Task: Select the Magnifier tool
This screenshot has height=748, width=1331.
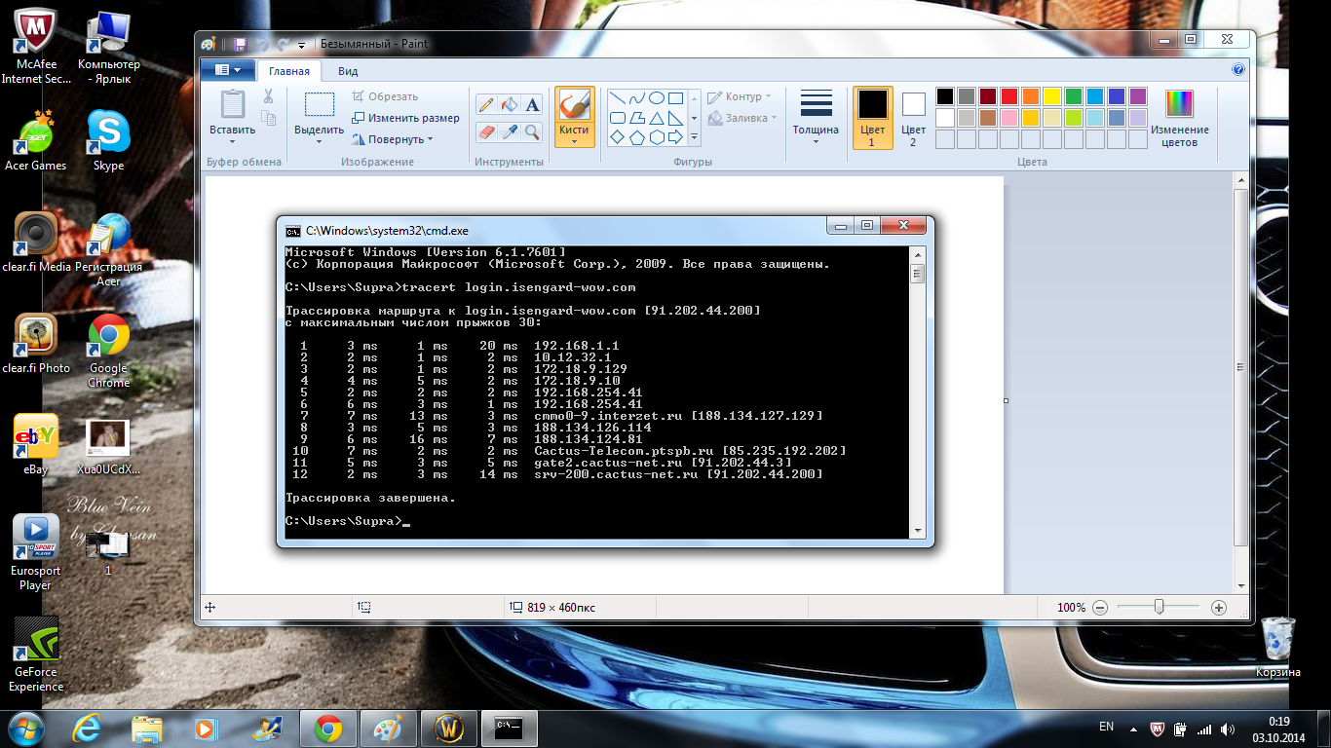Action: 532,131
